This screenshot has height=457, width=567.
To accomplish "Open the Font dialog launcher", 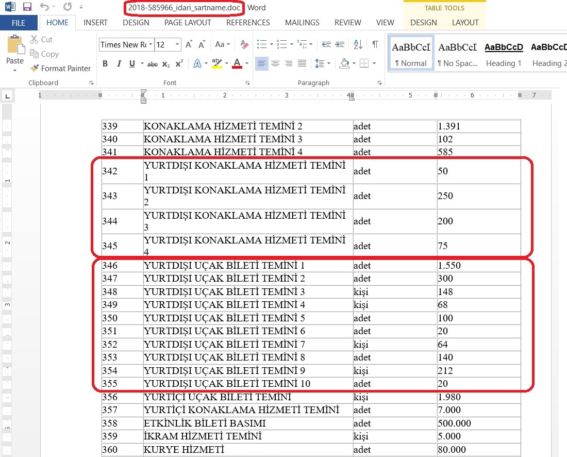I will pyautogui.click(x=248, y=83).
